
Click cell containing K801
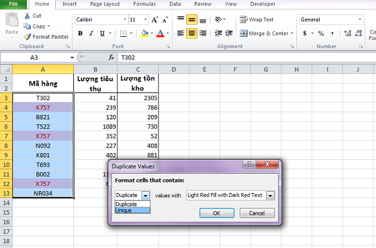(43, 155)
